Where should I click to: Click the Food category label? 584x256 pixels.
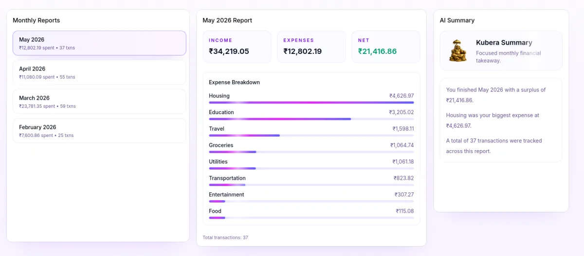[215, 211]
